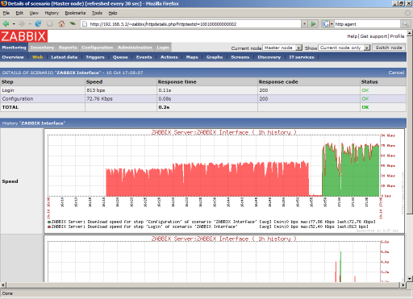Click into the search box containing http agent
Viewport: 413px width, 299px height.
pyautogui.click(x=367, y=24)
